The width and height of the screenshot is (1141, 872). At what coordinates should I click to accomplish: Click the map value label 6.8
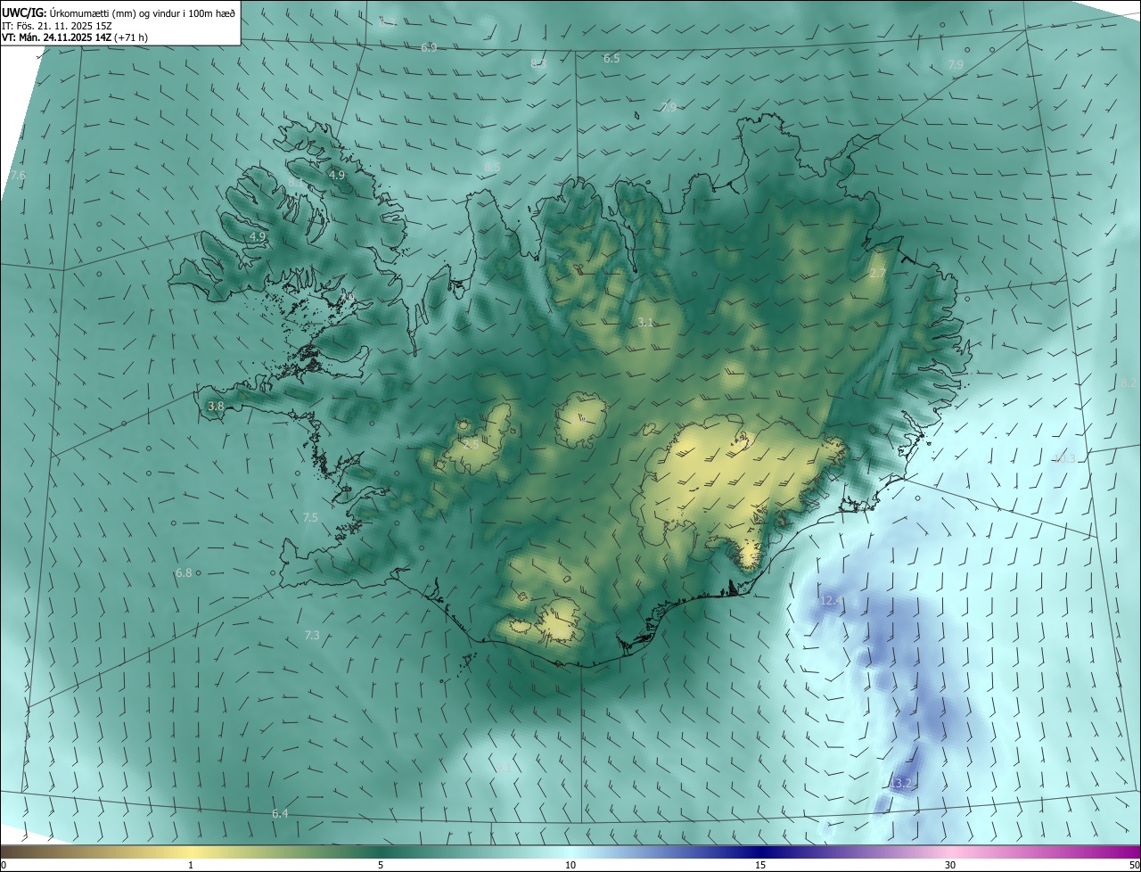pyautogui.click(x=184, y=572)
